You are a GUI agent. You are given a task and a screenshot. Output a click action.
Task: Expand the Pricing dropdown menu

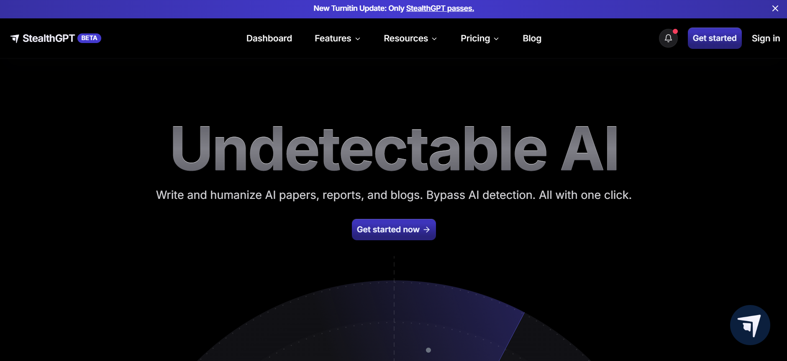(479, 38)
